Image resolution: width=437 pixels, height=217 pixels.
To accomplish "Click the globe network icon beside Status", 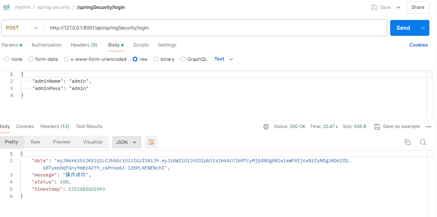I will pos(266,127).
